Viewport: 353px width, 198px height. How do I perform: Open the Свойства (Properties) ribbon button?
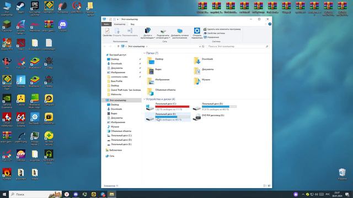107,32
